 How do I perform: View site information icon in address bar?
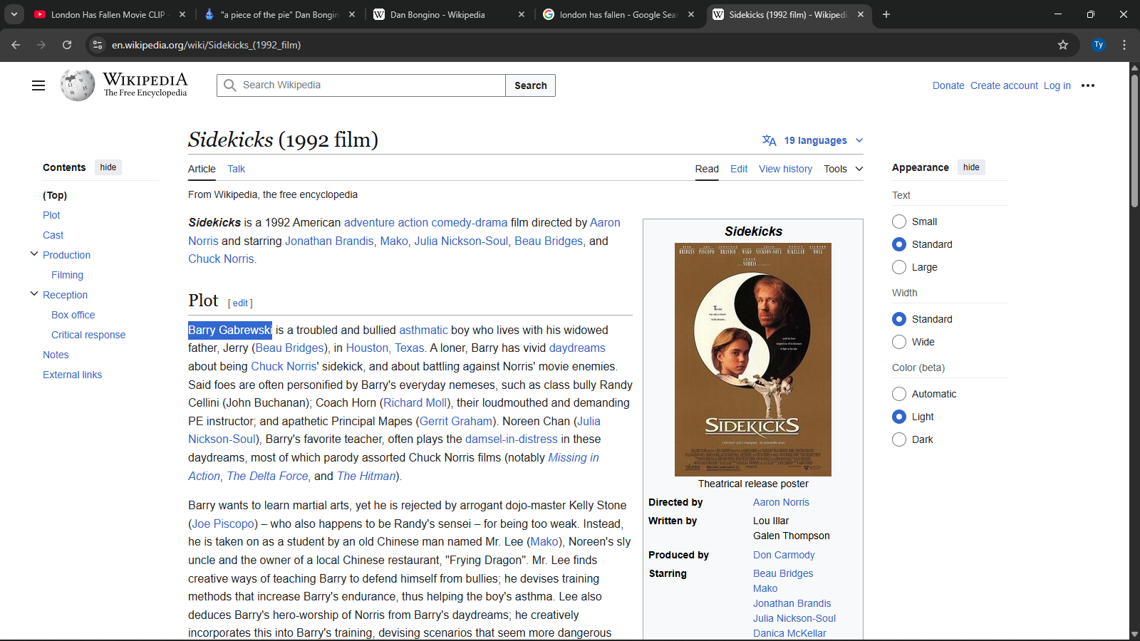(x=98, y=45)
